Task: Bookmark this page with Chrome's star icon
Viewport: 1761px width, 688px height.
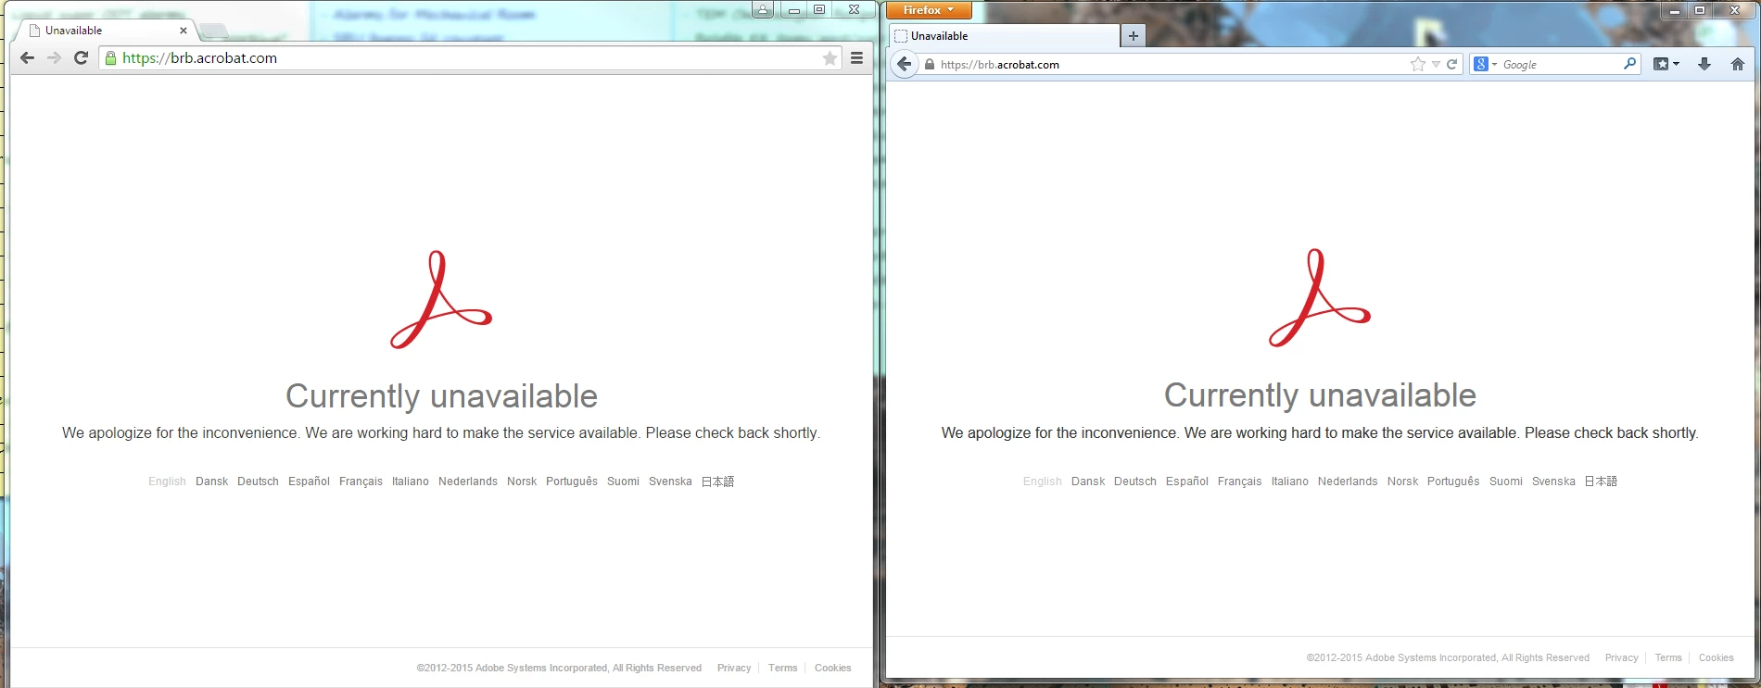Action: pos(830,57)
